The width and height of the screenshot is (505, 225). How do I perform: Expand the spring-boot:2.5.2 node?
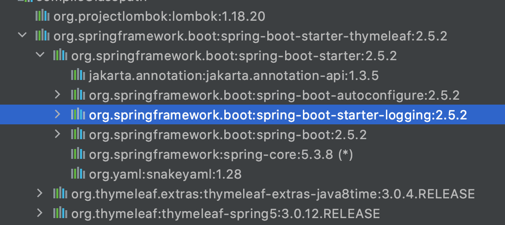[x=58, y=134]
